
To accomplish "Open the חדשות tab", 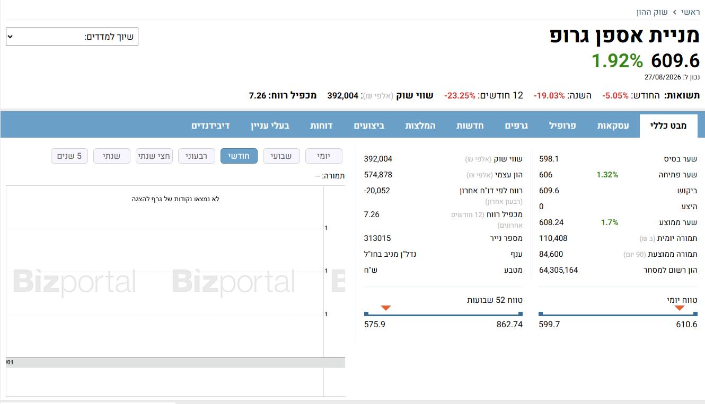I will click(x=471, y=126).
